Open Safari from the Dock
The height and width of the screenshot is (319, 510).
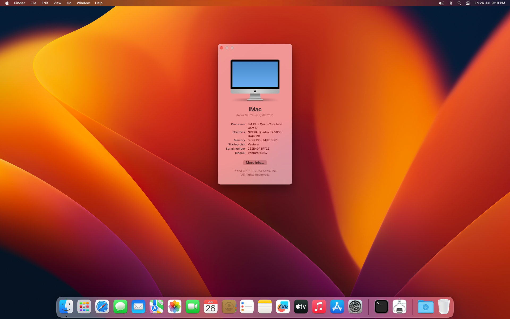click(102, 307)
